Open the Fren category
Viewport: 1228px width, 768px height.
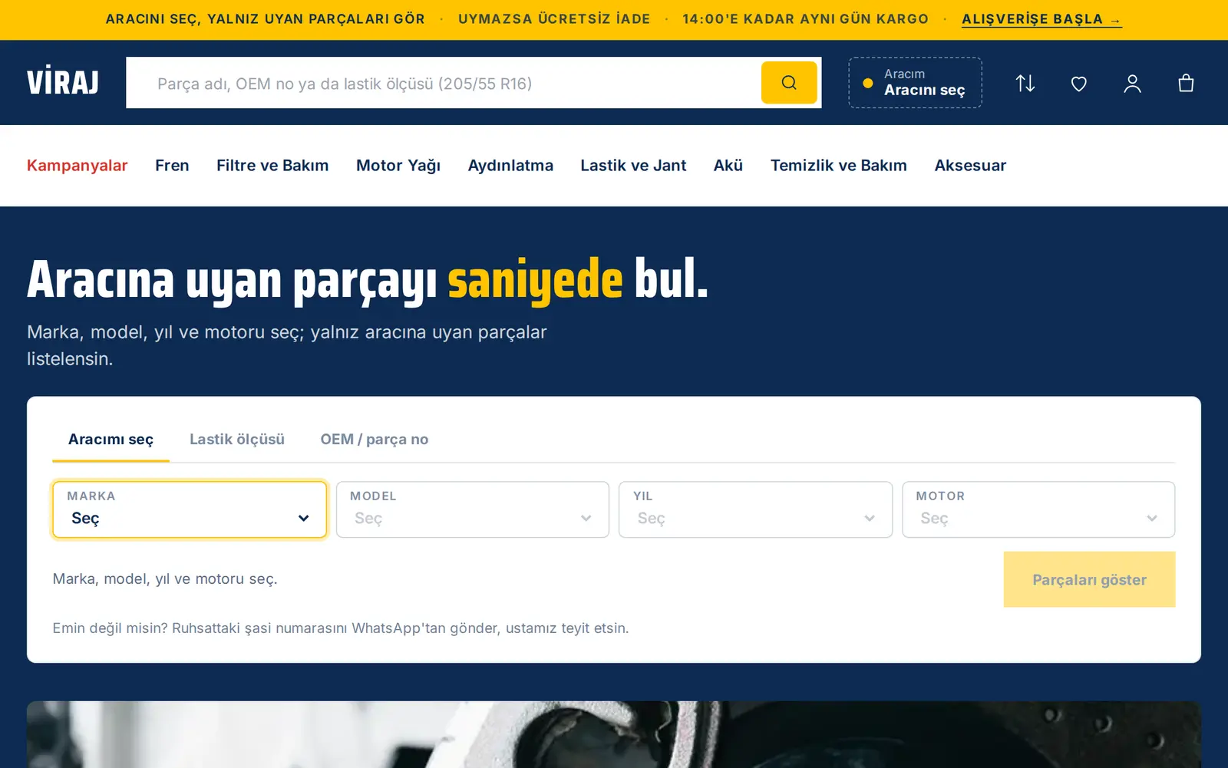pos(172,166)
